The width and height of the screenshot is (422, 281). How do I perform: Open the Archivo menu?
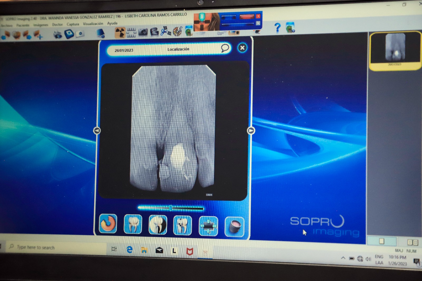coord(6,26)
